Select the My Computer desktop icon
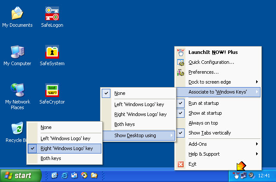Image resolution: width=276 pixels, height=182 pixels. pos(17,55)
